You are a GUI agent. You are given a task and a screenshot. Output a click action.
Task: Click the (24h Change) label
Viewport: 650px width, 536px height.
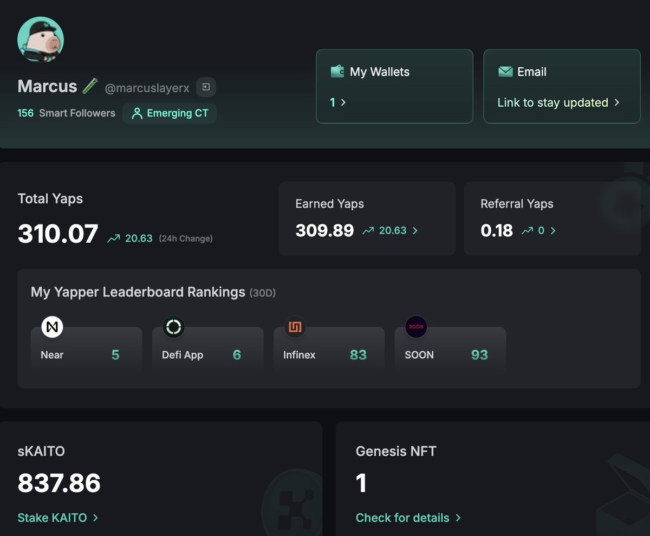point(186,238)
